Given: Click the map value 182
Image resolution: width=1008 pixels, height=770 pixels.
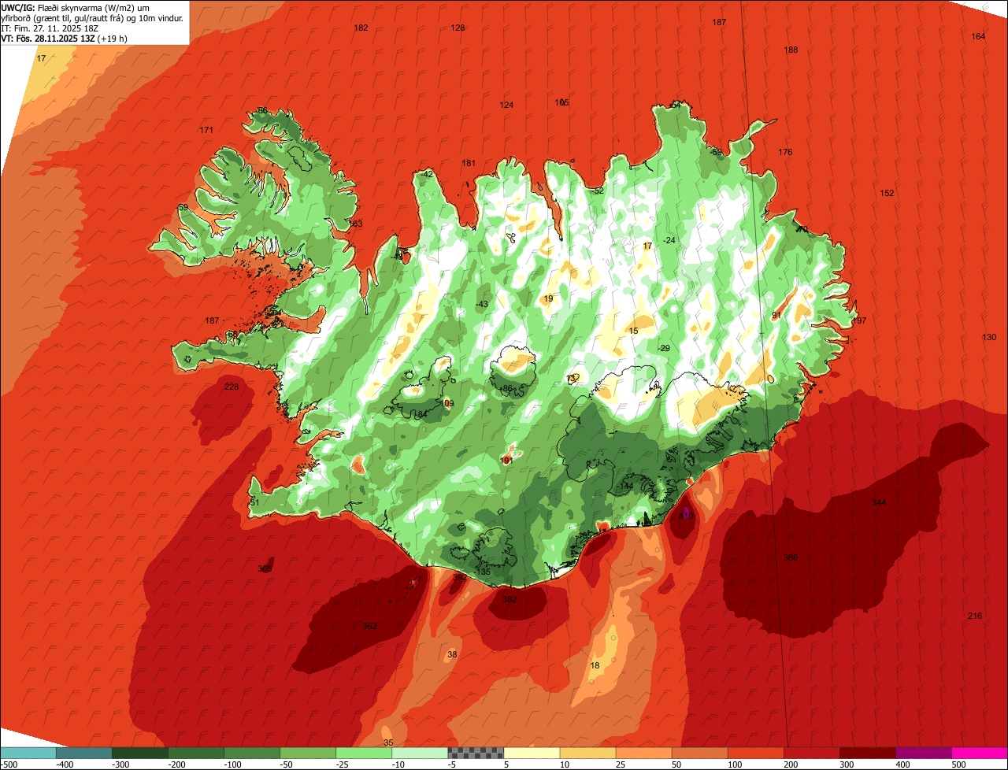Looking at the screenshot, I should [361, 28].
